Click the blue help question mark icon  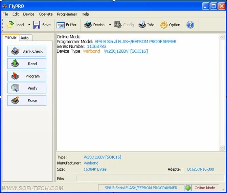(190, 25)
